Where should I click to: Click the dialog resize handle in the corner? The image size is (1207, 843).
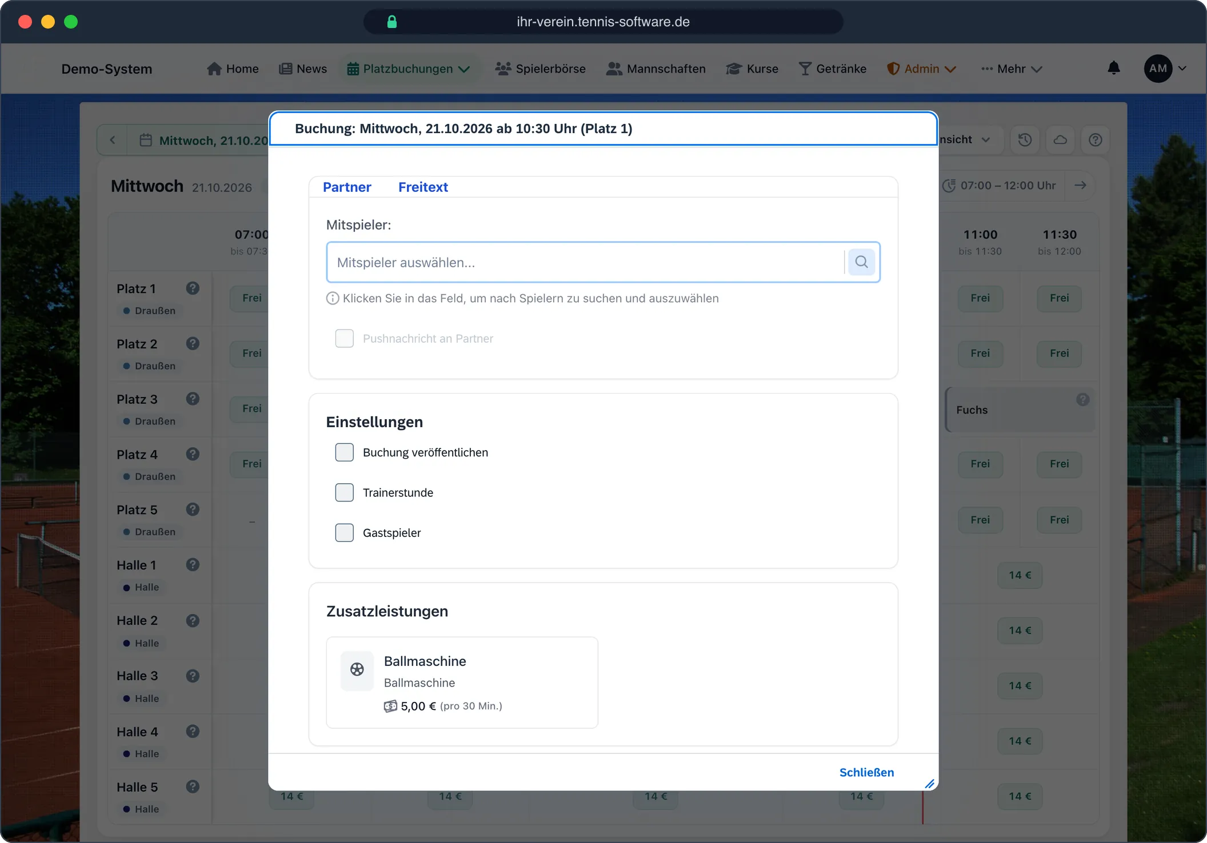930,784
